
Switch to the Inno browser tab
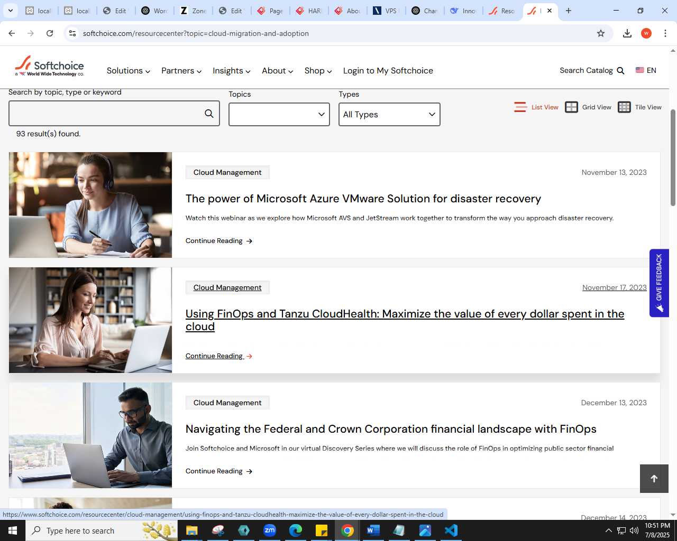pyautogui.click(x=463, y=11)
